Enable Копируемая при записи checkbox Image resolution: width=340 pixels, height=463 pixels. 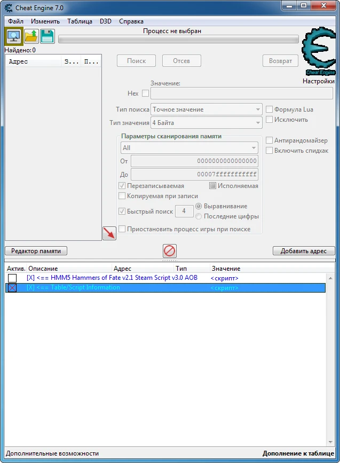click(x=122, y=196)
